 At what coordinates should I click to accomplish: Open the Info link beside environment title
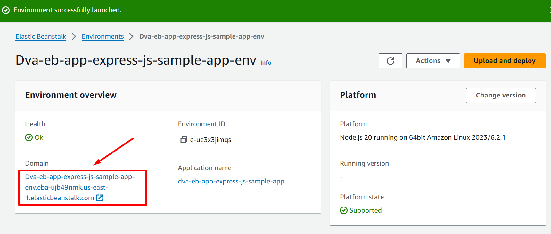(266, 63)
